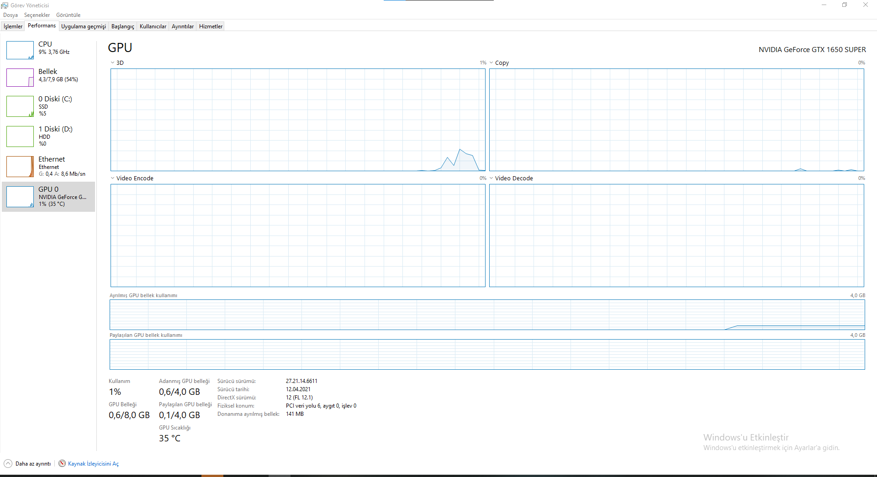Click the Video Decode graph area
The image size is (877, 477).
(676, 236)
